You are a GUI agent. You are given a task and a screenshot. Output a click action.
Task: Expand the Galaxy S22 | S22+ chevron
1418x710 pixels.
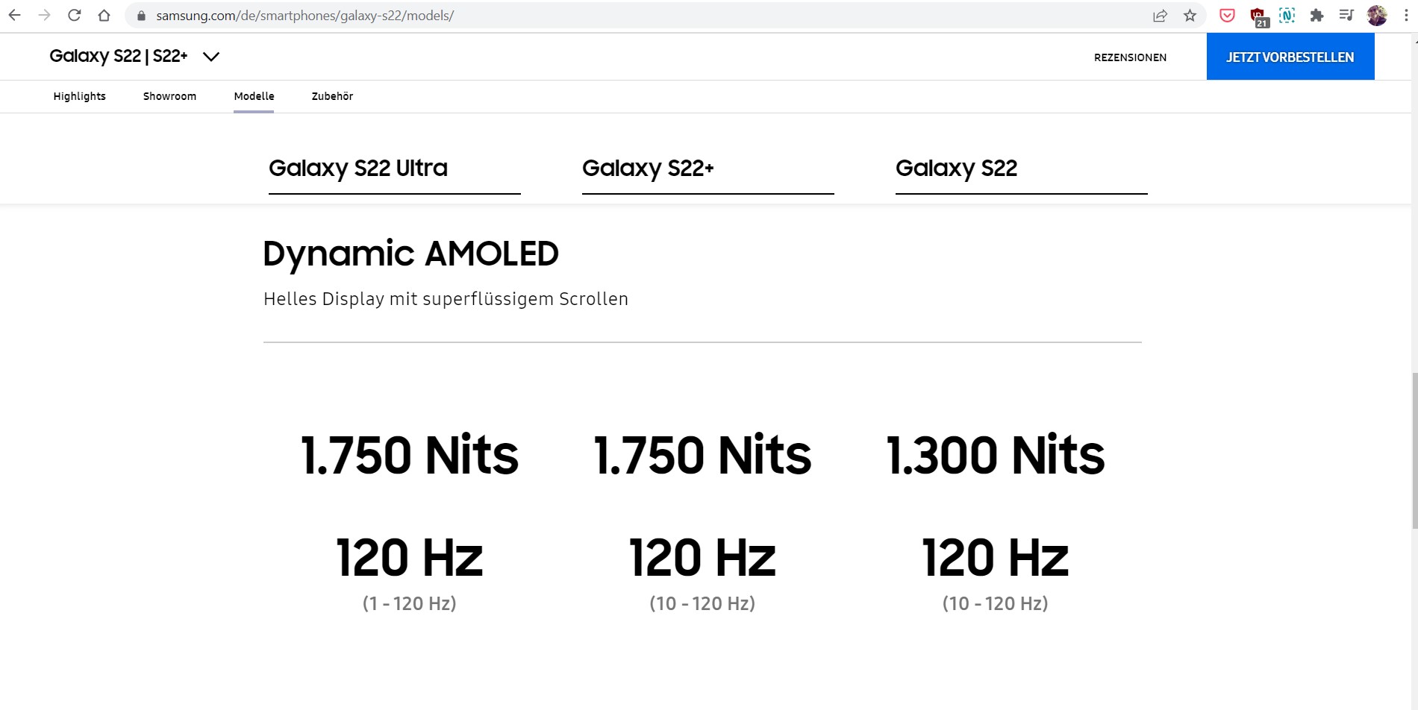pos(211,57)
